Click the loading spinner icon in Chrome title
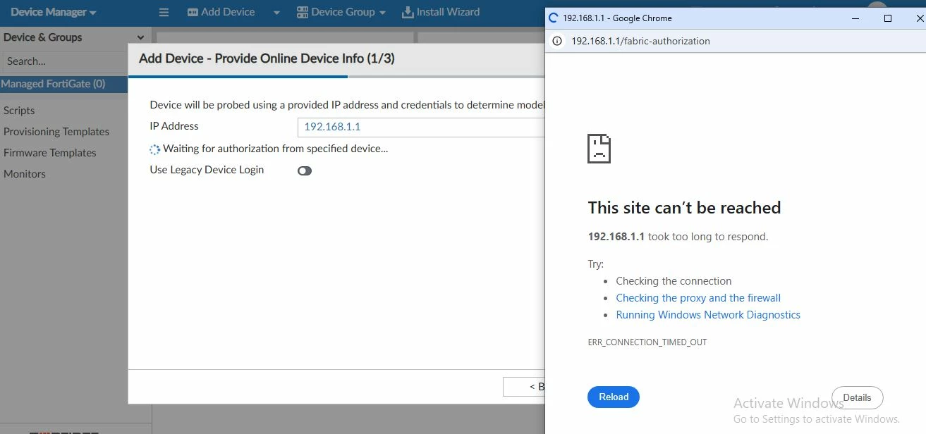Screen dimensions: 926x434 pos(554,18)
